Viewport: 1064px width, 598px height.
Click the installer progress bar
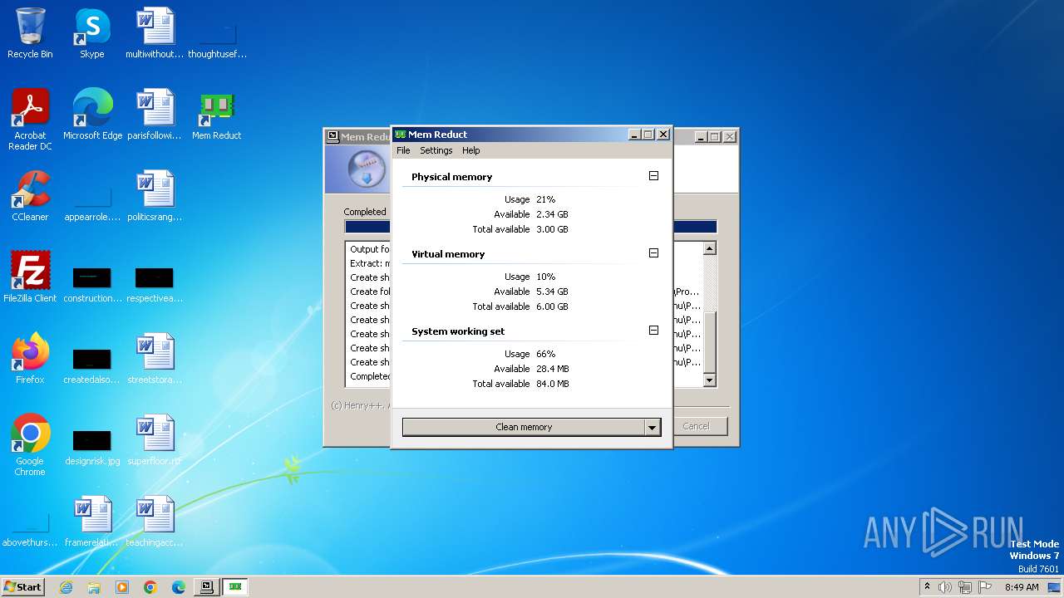[530, 227]
